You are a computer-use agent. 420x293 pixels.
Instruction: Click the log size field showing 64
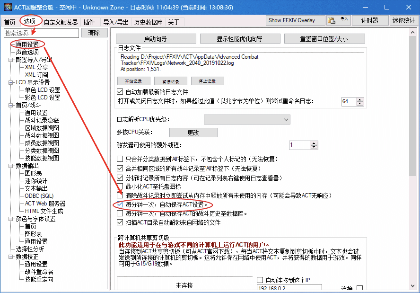349,101
